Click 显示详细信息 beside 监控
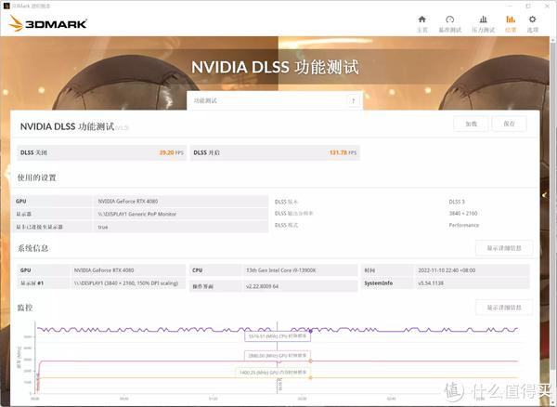The width and height of the screenshot is (557, 407). (x=504, y=308)
